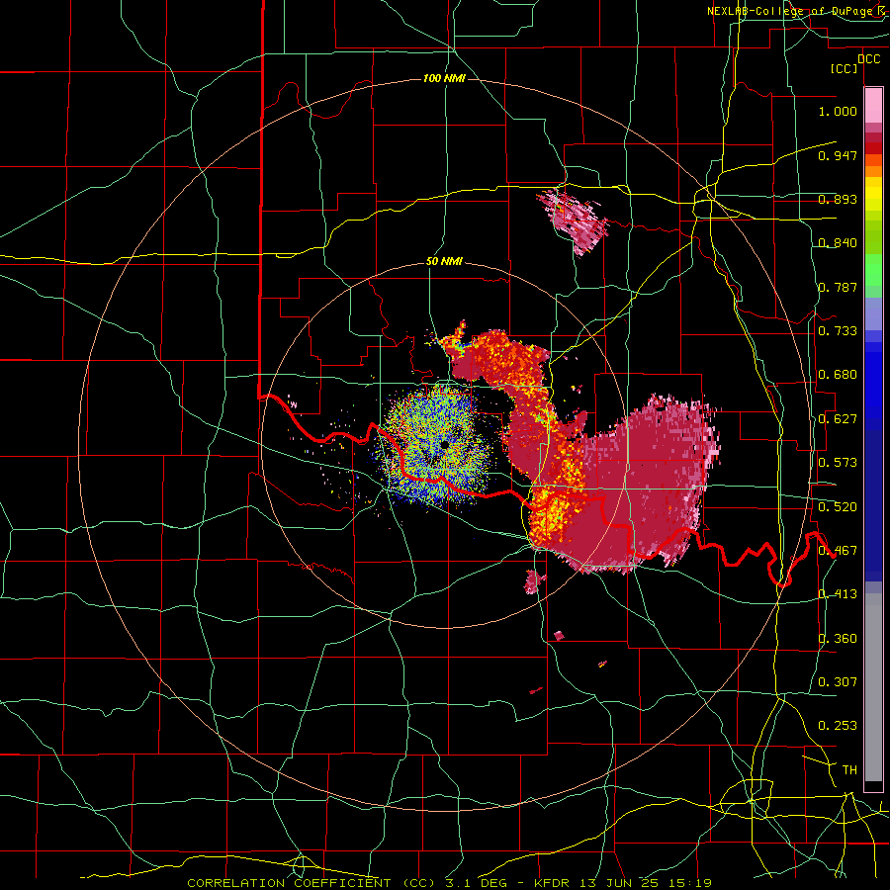890x890 pixels.
Task: Pick the bright green segment of the color bar
Action: 873,269
